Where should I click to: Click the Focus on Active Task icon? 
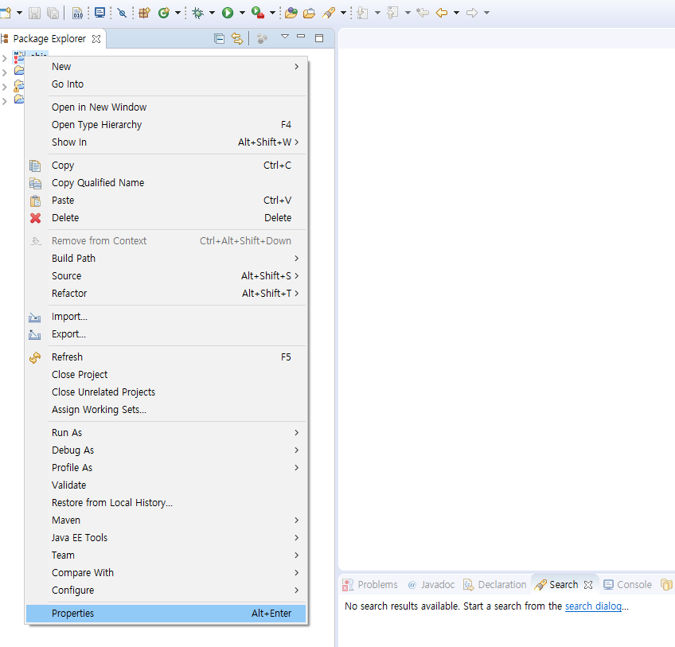coord(262,39)
